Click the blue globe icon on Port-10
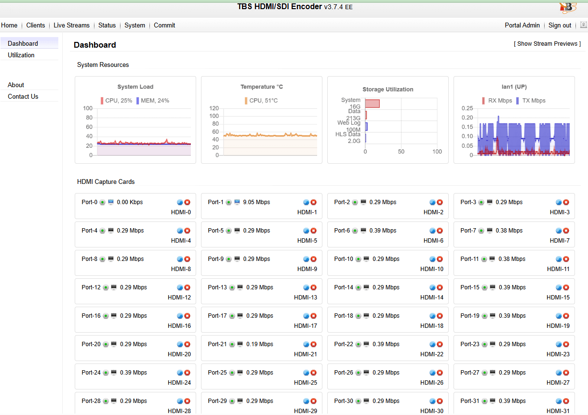The image size is (588, 415). 432,259
